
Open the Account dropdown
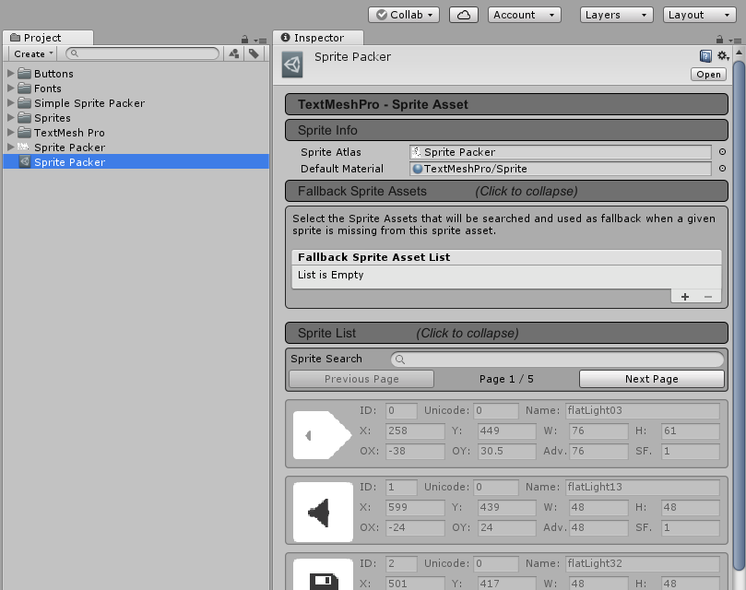(525, 15)
